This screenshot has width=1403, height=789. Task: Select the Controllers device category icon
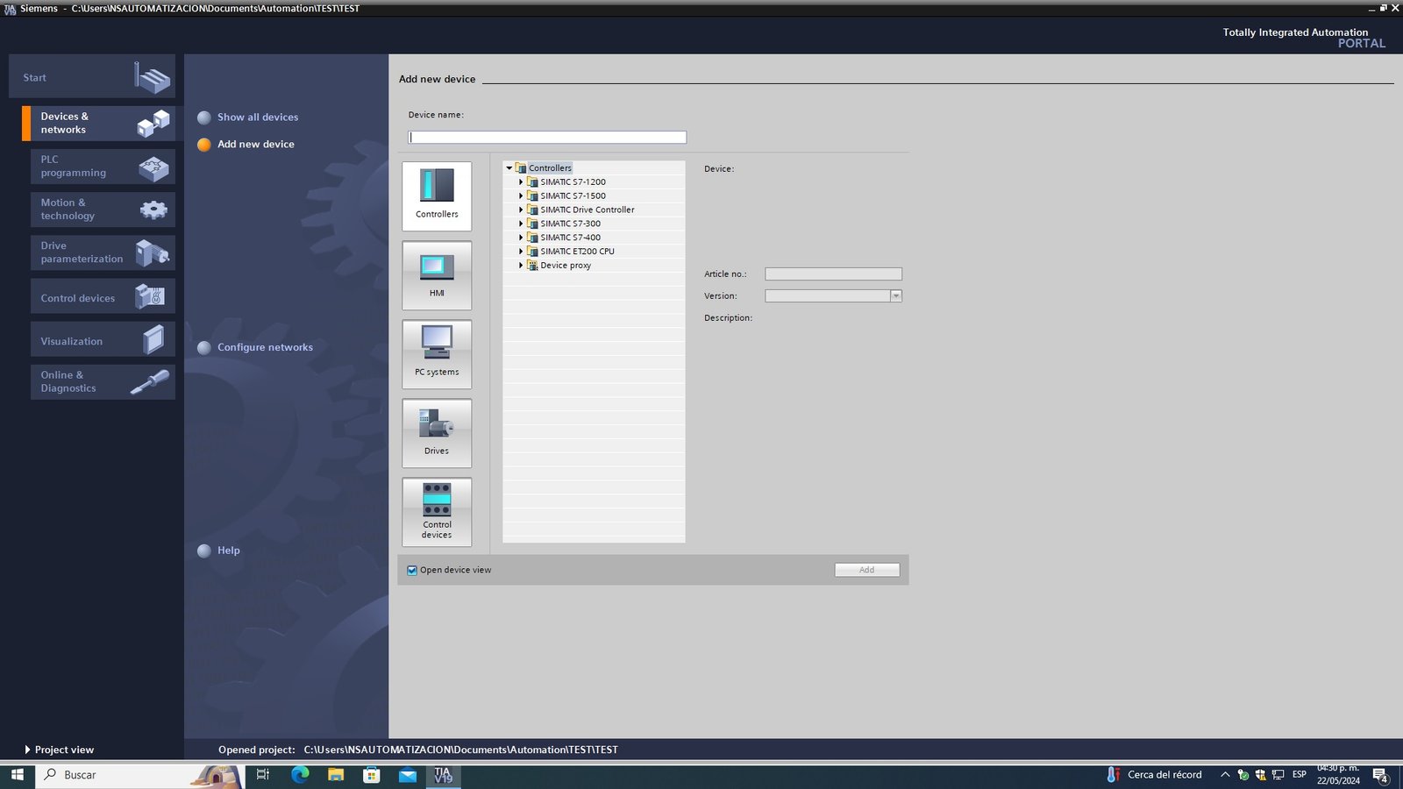pos(437,196)
